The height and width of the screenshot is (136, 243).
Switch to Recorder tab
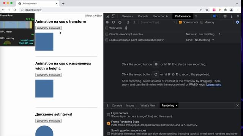click(160, 16)
